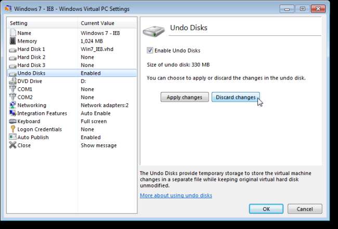Click the Windows 7 - IE8 name value
338x229 pixels.
[x=100, y=33]
